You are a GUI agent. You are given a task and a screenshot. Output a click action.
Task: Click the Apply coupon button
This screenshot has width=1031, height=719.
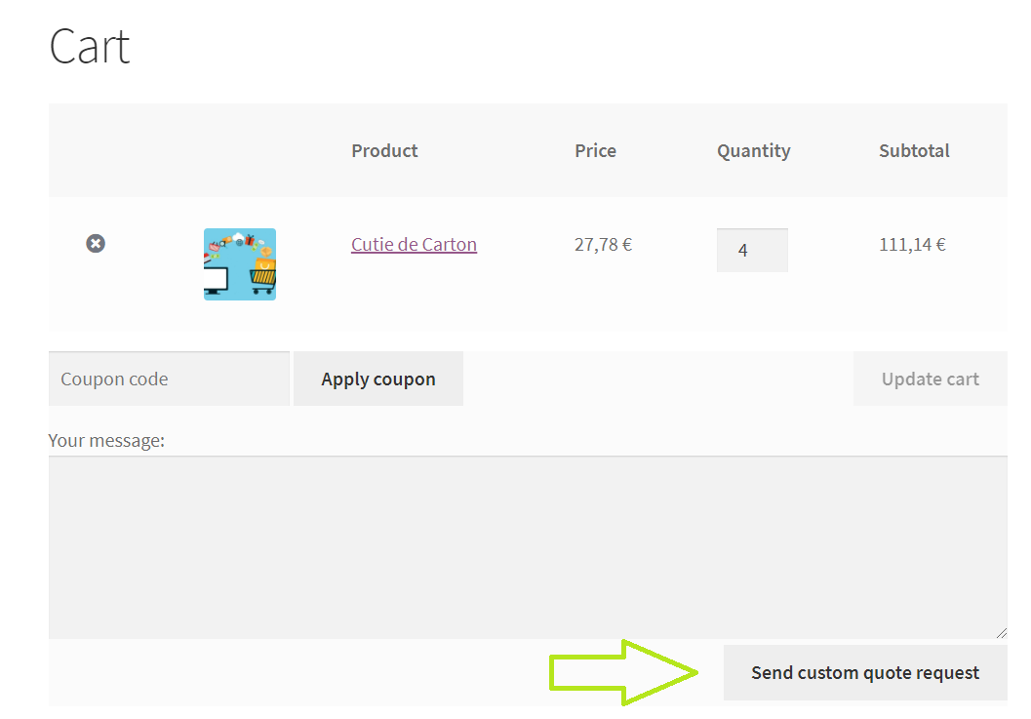click(x=377, y=379)
